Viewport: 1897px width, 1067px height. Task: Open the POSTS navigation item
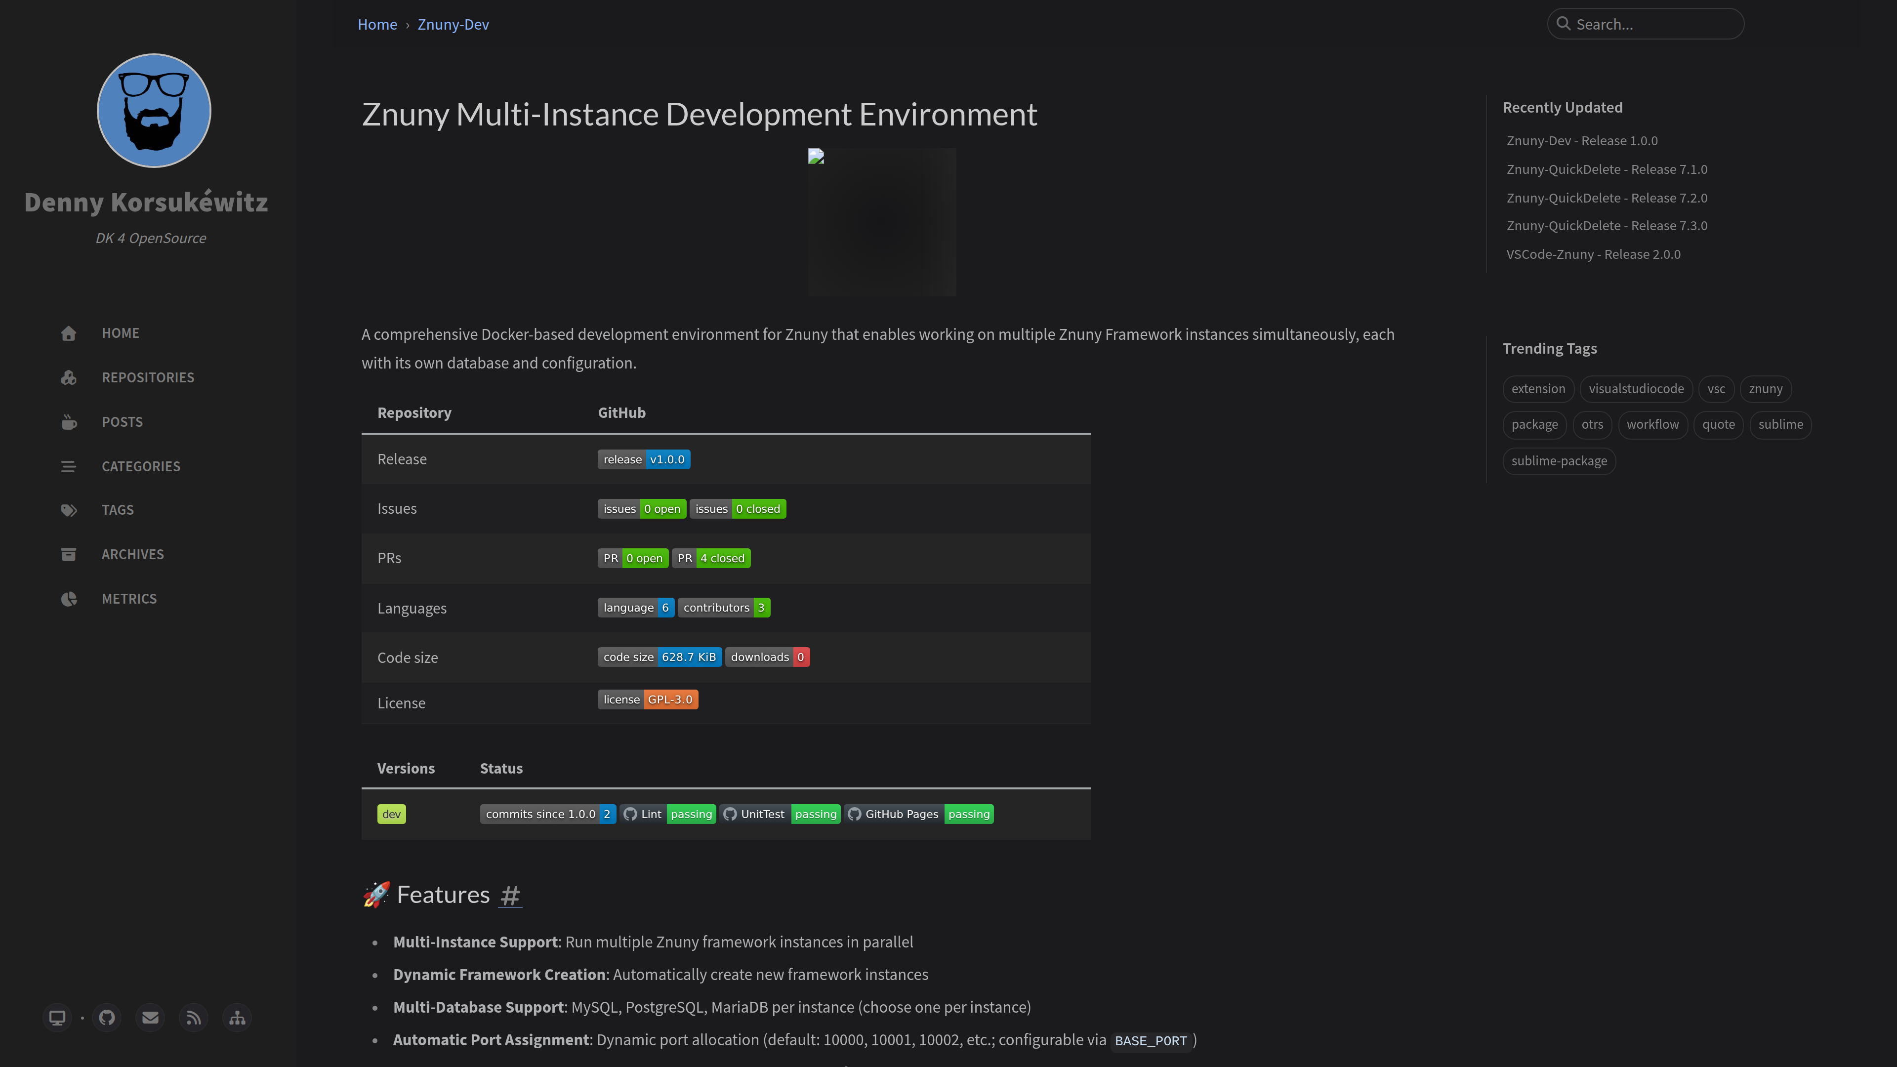[122, 422]
